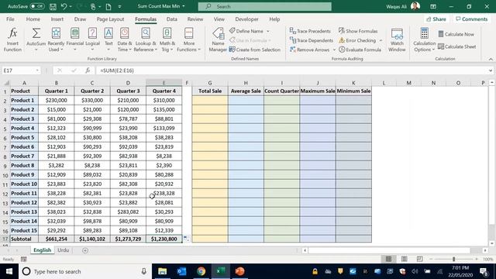Add a new sheet

pyautogui.click(x=85, y=250)
